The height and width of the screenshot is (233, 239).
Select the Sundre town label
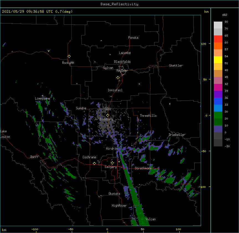click(81, 108)
